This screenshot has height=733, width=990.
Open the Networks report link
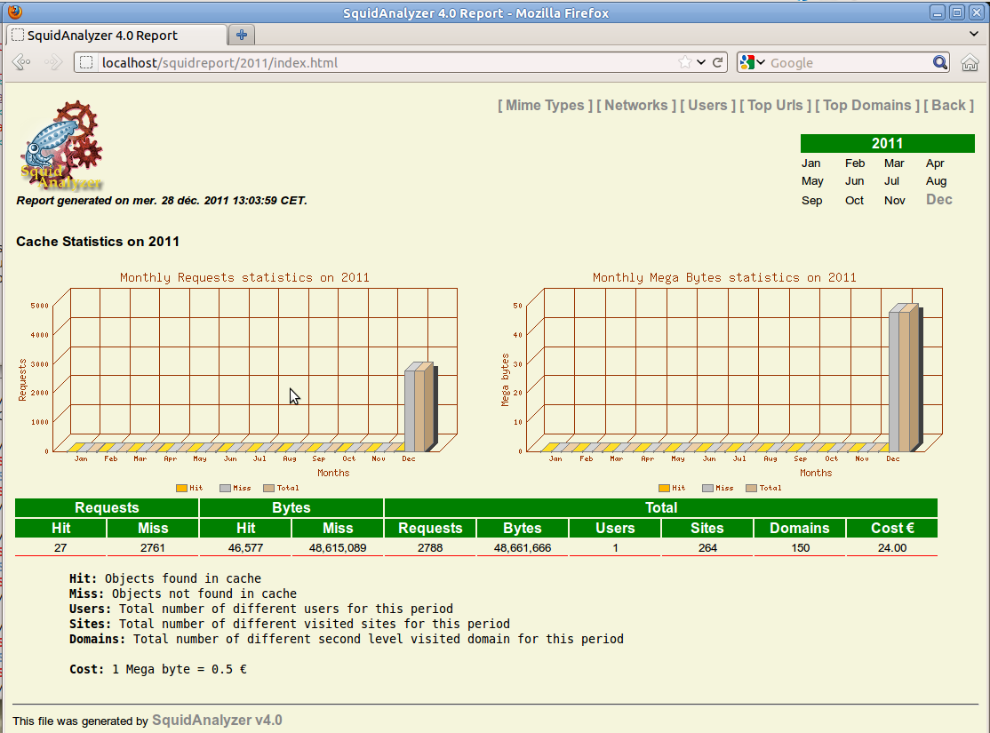tap(635, 105)
